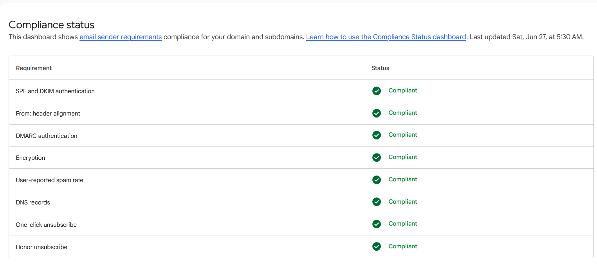Click the green check icon for One-click unsubscribe
This screenshot has height=264, width=597.
pyautogui.click(x=377, y=224)
